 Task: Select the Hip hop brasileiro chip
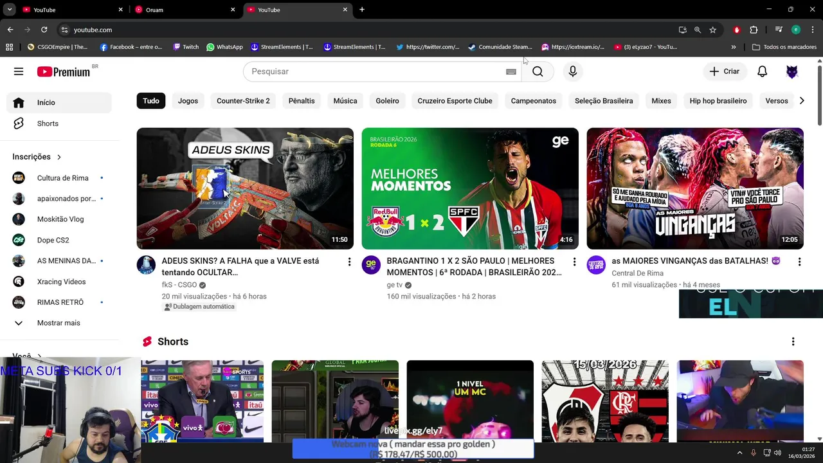(x=718, y=101)
